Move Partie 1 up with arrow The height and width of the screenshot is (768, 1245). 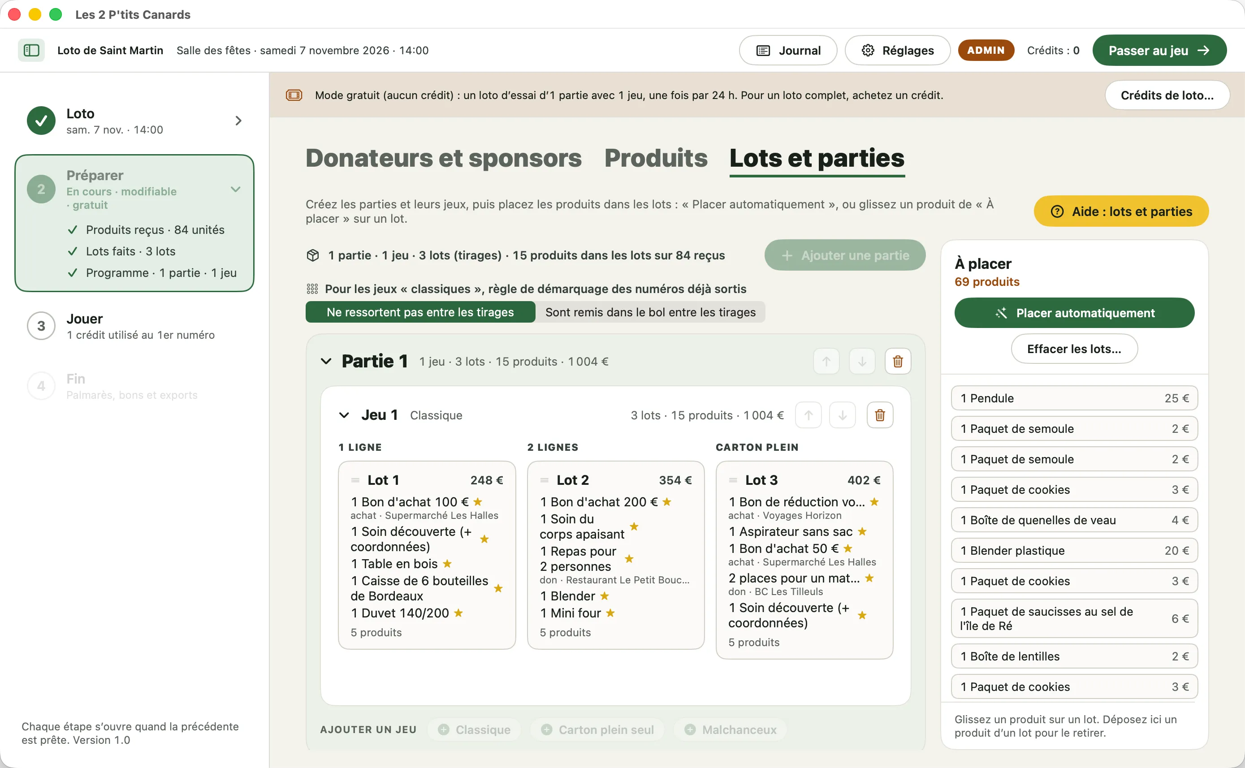826,361
